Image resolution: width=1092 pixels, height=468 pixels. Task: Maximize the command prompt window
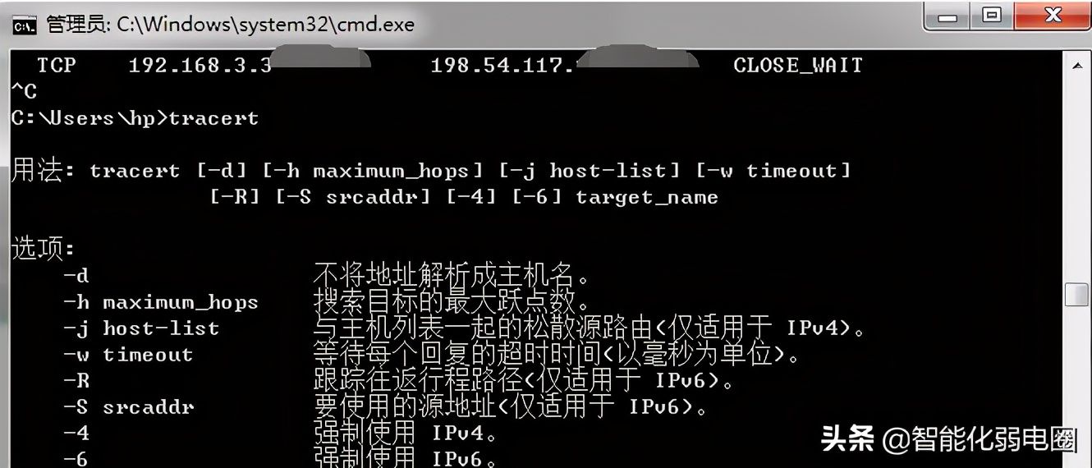pyautogui.click(x=992, y=16)
